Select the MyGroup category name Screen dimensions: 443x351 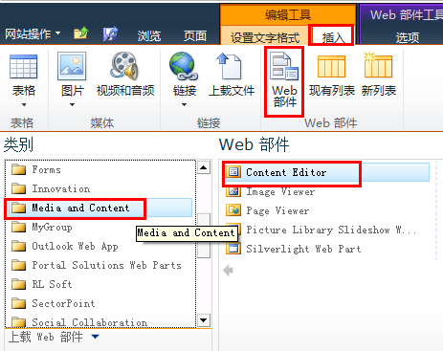click(x=52, y=227)
